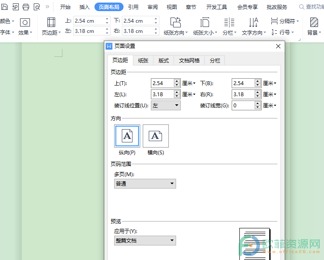Close the 页面设置 dialog
This screenshot has width=324, height=260.
click(278, 46)
